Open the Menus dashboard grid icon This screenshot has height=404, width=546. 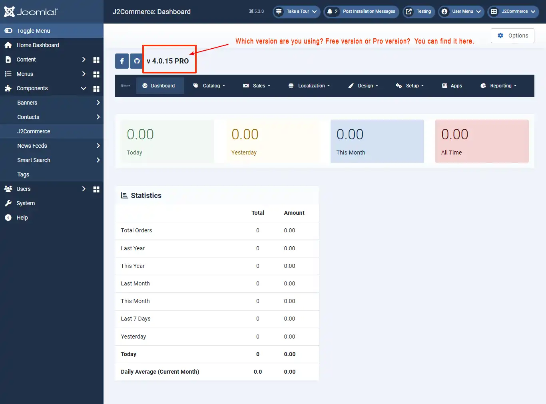[96, 74]
